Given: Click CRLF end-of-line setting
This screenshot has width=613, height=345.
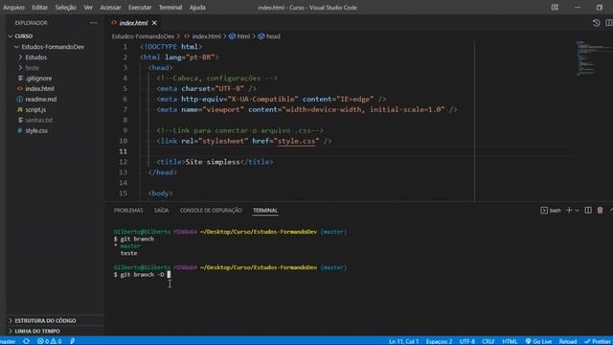Looking at the screenshot, I should pyautogui.click(x=488, y=341).
